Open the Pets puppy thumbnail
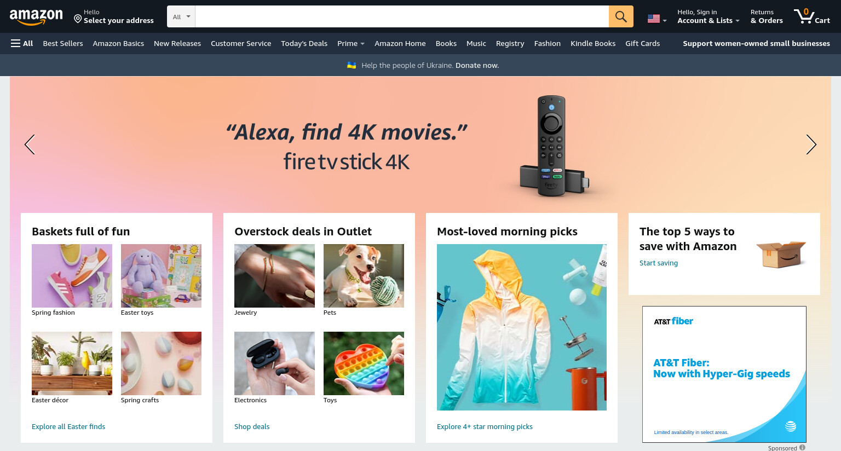Image resolution: width=841 pixels, height=451 pixels. click(364, 276)
